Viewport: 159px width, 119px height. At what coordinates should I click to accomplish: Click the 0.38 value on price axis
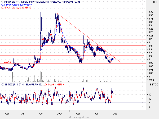[150, 12]
